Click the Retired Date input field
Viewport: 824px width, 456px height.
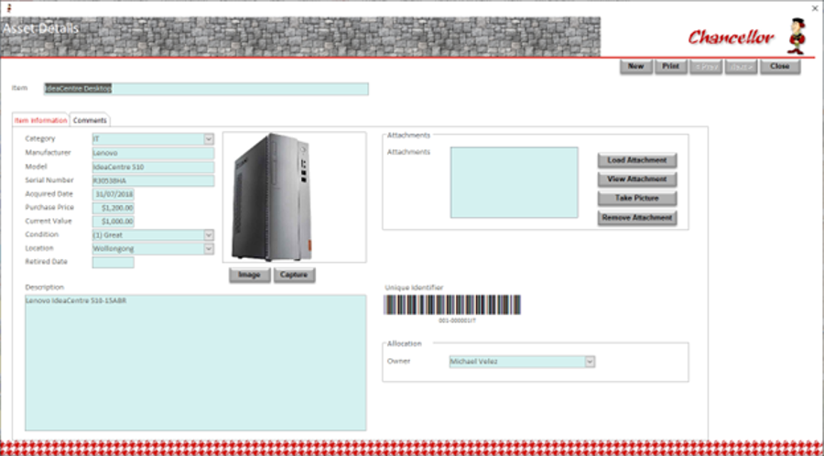coord(113,262)
